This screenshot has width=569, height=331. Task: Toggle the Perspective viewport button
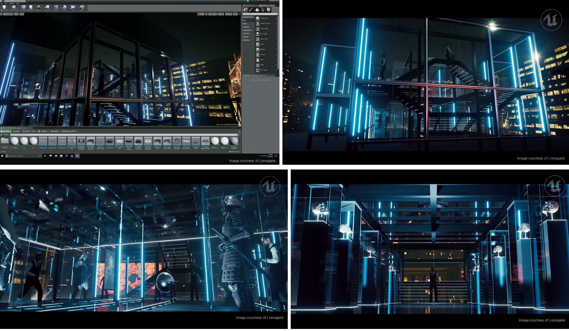(8, 14)
